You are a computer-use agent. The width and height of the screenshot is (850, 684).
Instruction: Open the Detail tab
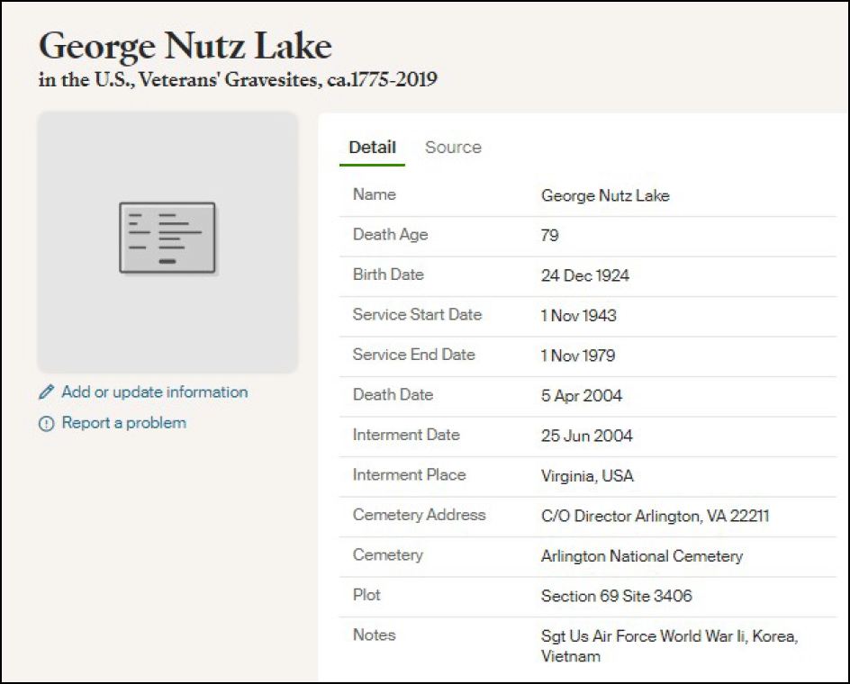(x=372, y=148)
